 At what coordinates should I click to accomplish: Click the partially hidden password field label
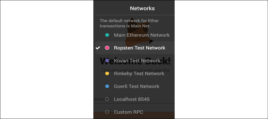(x=102, y=99)
